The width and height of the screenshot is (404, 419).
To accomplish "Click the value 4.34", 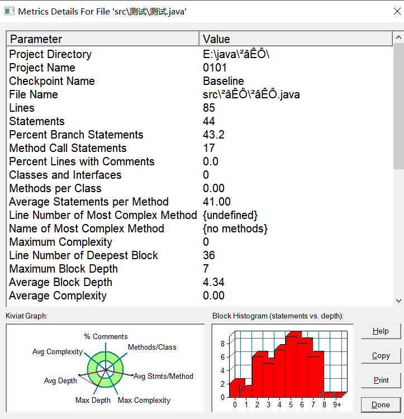I will point(213,282).
